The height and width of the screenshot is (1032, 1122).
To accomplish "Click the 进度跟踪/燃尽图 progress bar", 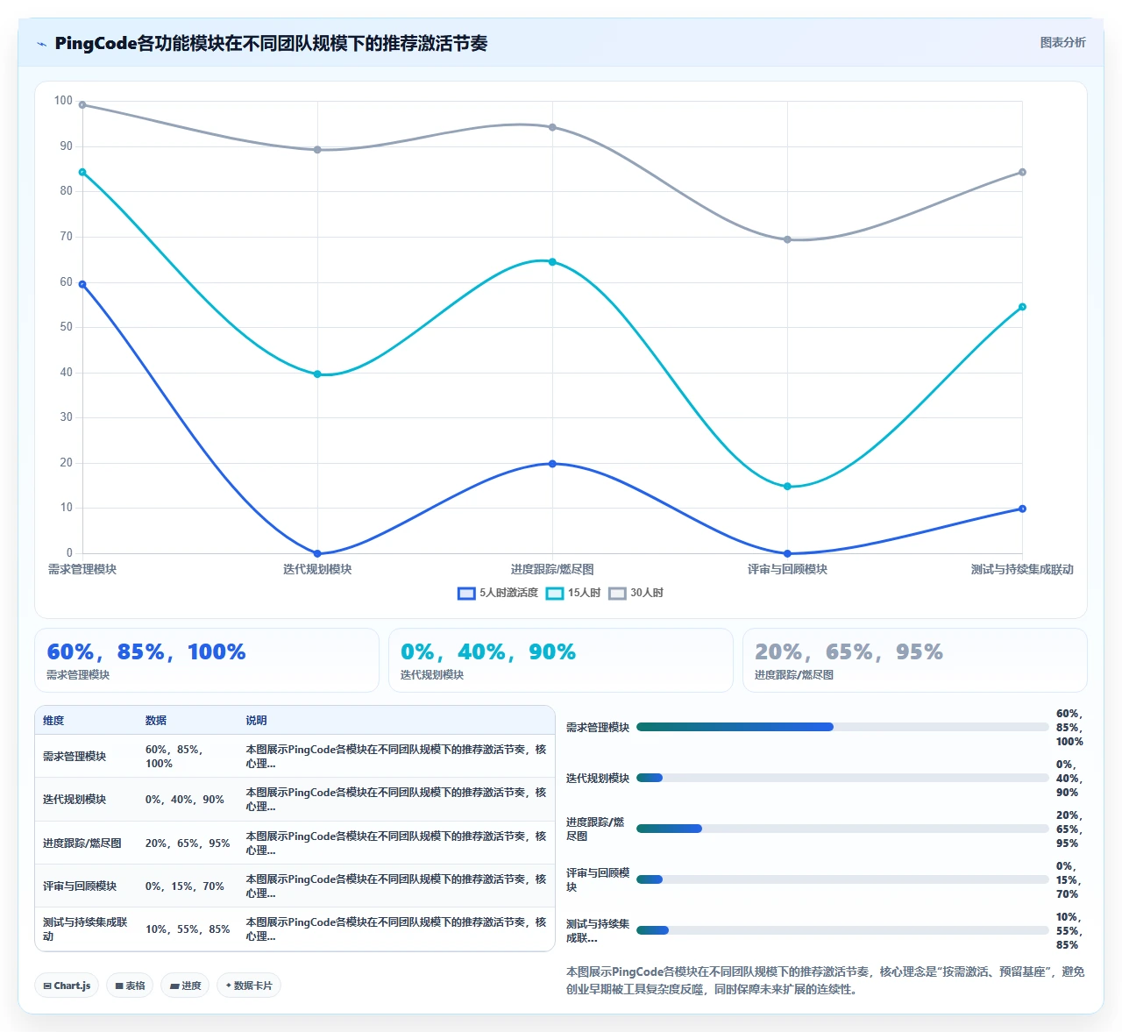I will [842, 829].
